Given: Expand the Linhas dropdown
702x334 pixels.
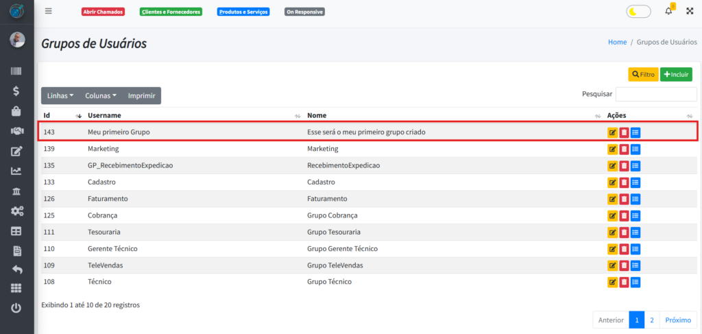Looking at the screenshot, I should point(60,96).
